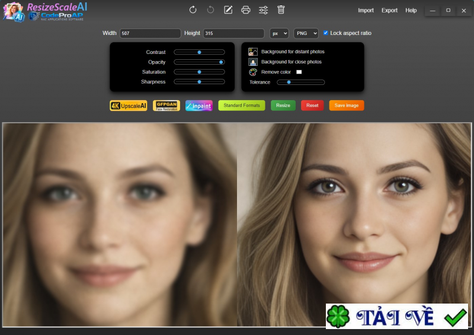Adjust the Sharpness slider
The image size is (474, 335).
point(199,82)
